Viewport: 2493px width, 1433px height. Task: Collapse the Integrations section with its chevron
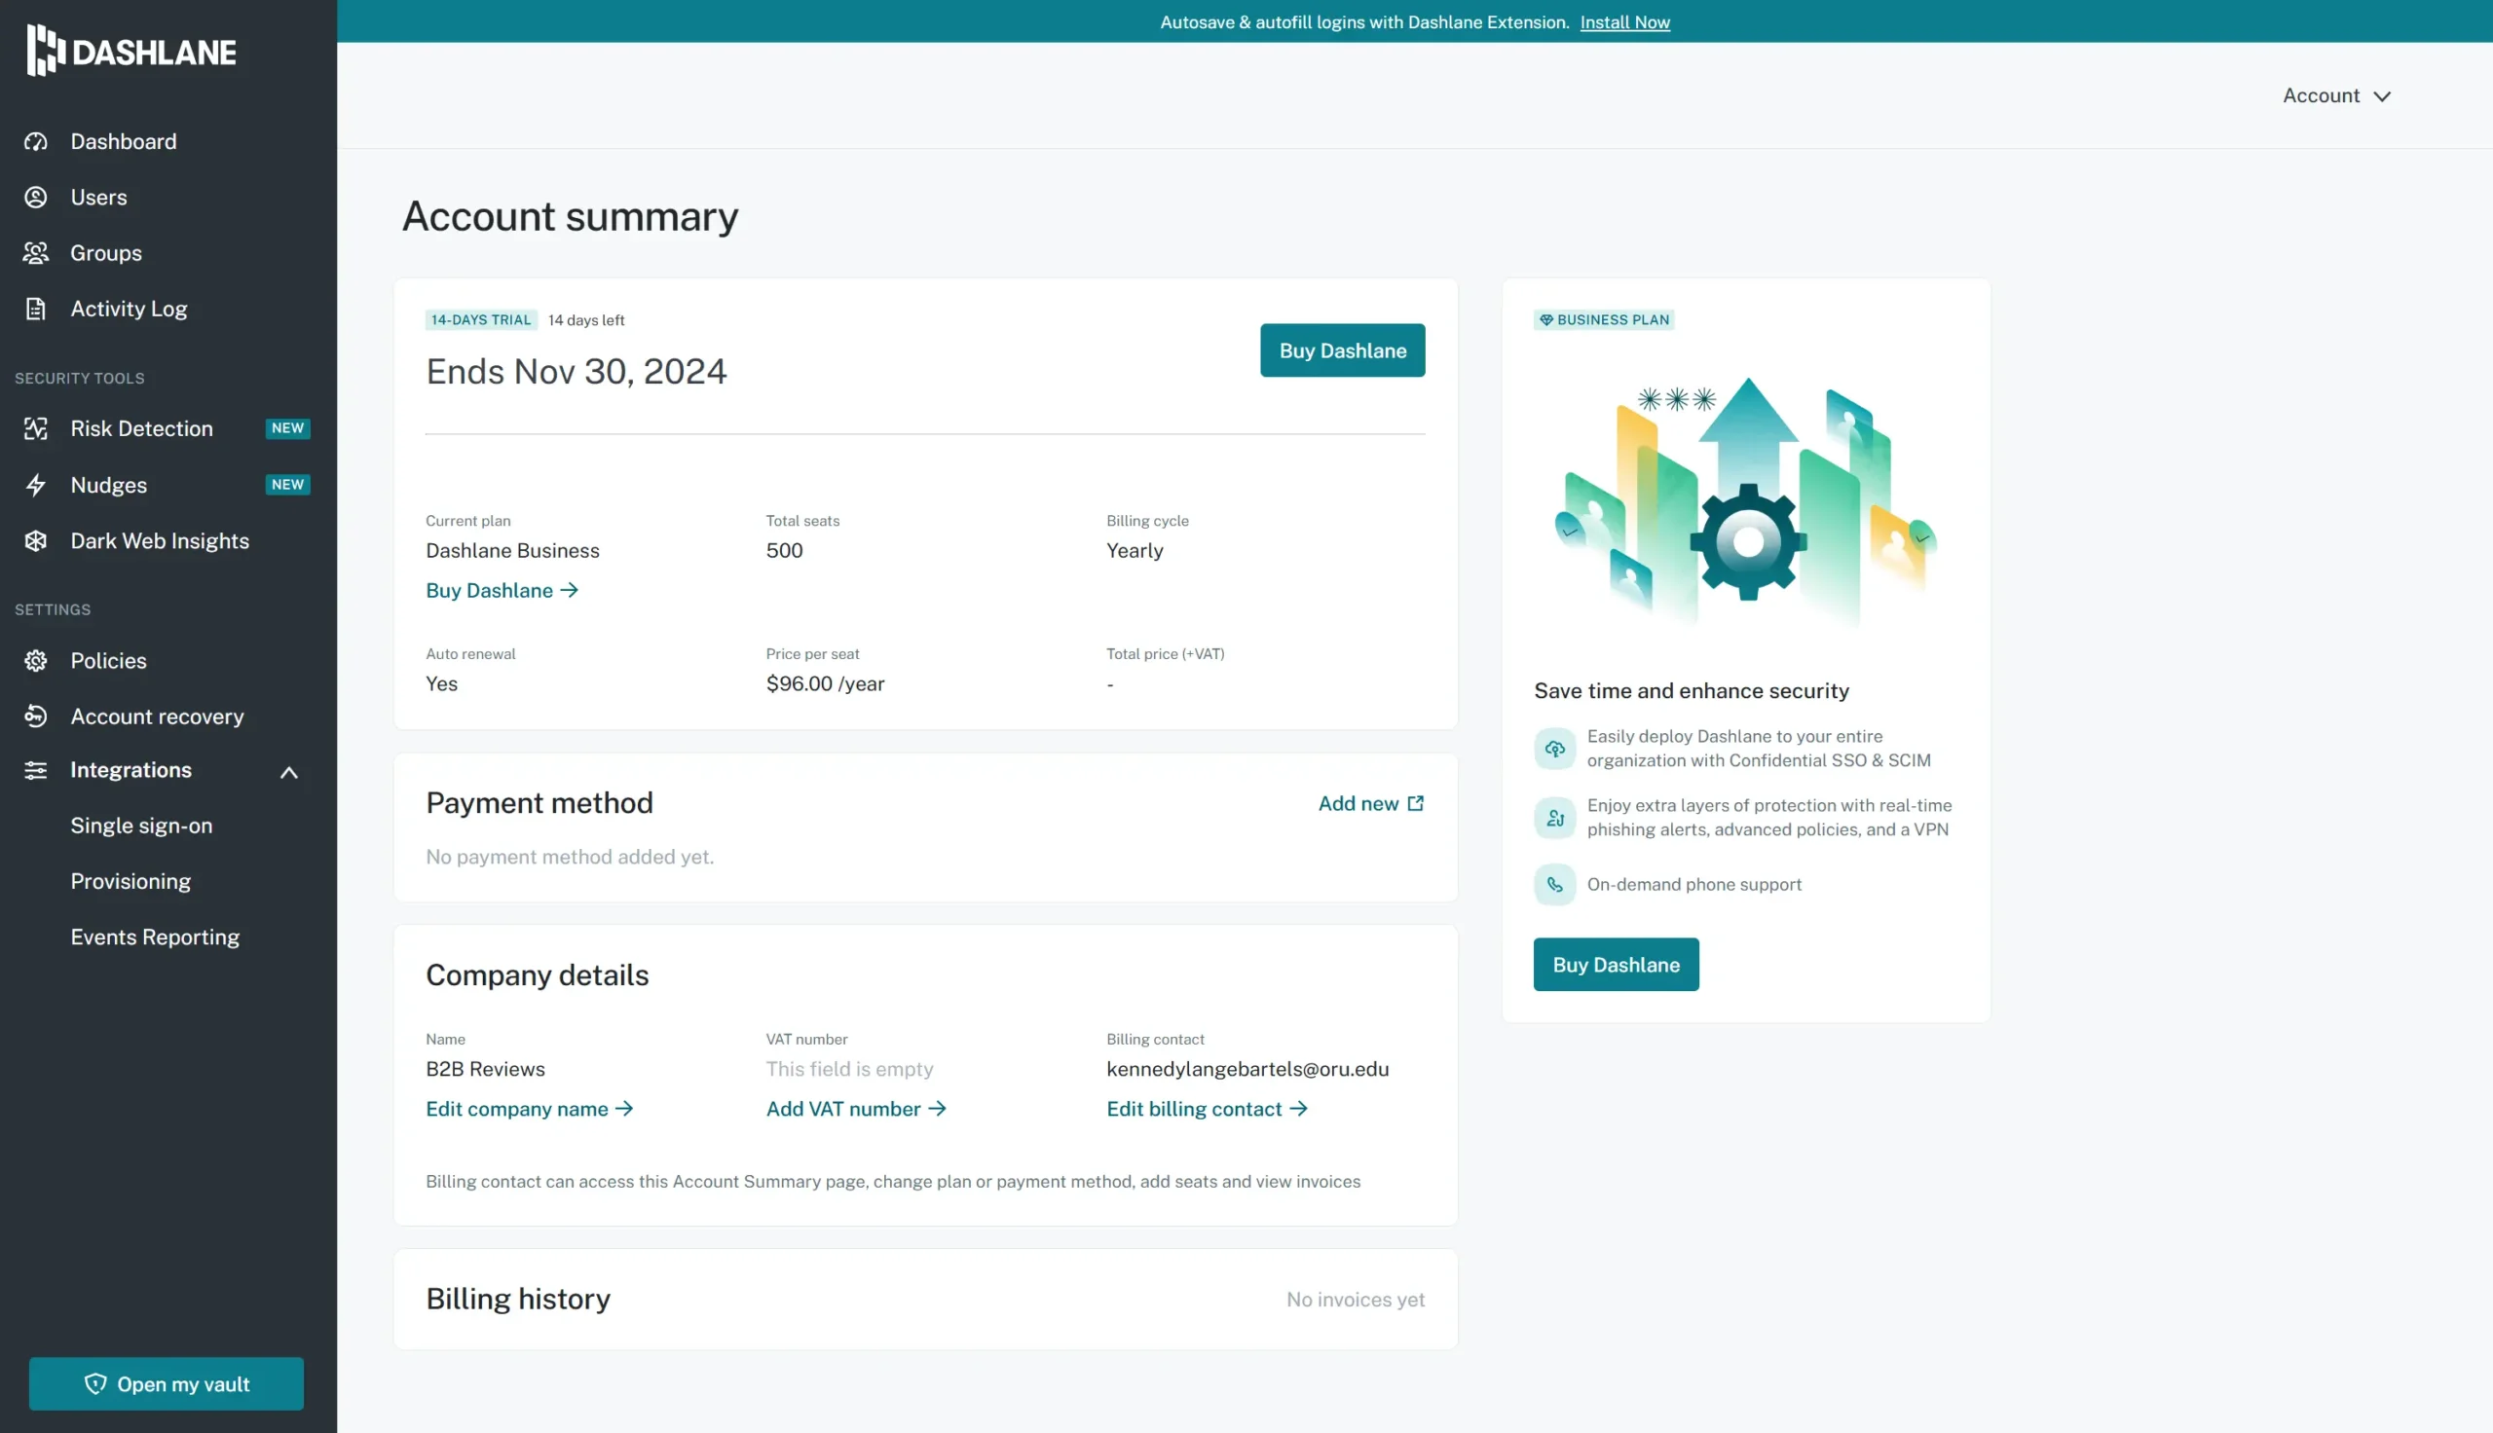pos(289,772)
